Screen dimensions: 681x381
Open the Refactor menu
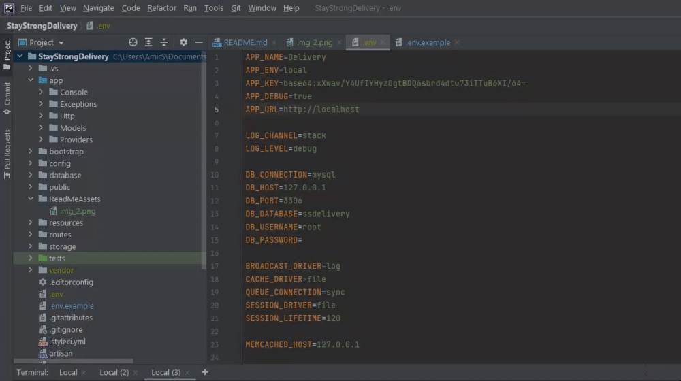161,8
